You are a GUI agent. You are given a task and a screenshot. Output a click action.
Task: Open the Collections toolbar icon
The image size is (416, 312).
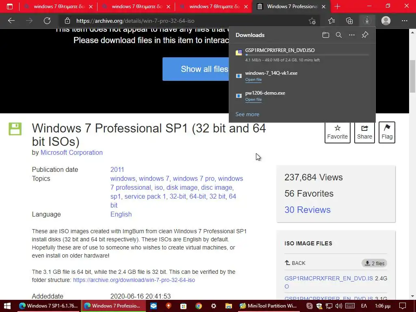(349, 21)
